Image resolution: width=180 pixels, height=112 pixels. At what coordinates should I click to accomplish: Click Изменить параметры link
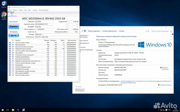tap(165, 68)
